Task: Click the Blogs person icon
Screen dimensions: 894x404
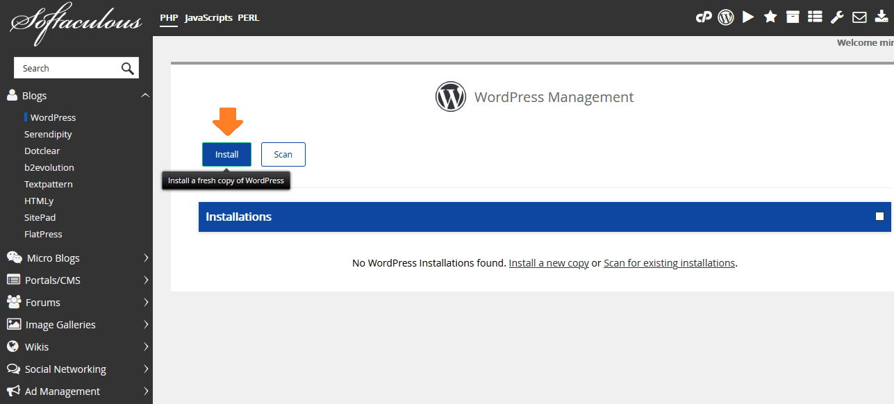Action: tap(12, 95)
